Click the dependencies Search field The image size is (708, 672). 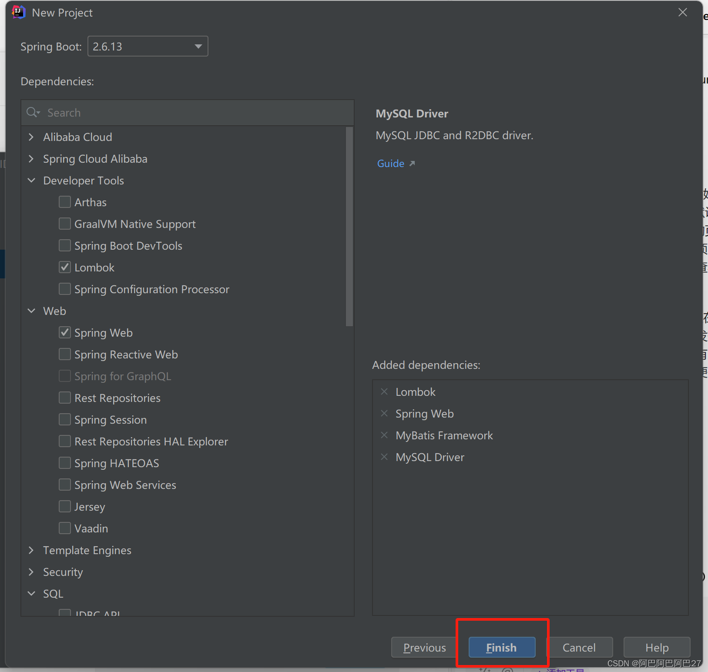pos(188,113)
